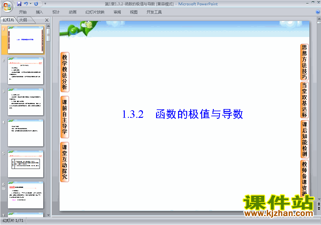The height and width of the screenshot is (225, 321).
Task: Open the 开发工具 ribbon tab
Action: pyautogui.click(x=154, y=12)
